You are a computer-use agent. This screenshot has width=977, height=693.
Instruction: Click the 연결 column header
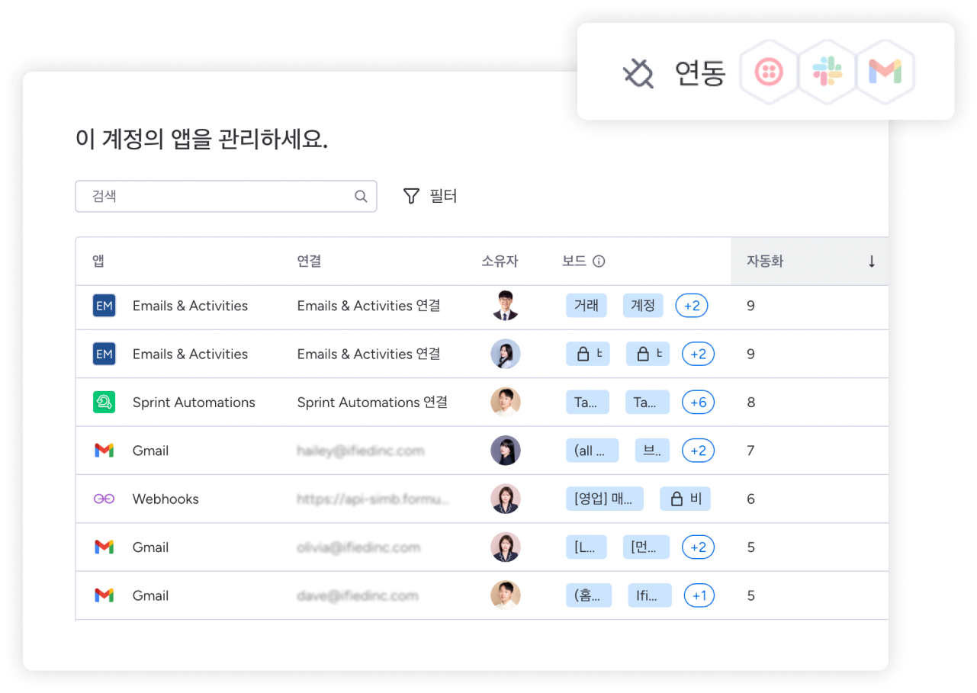[x=309, y=261]
